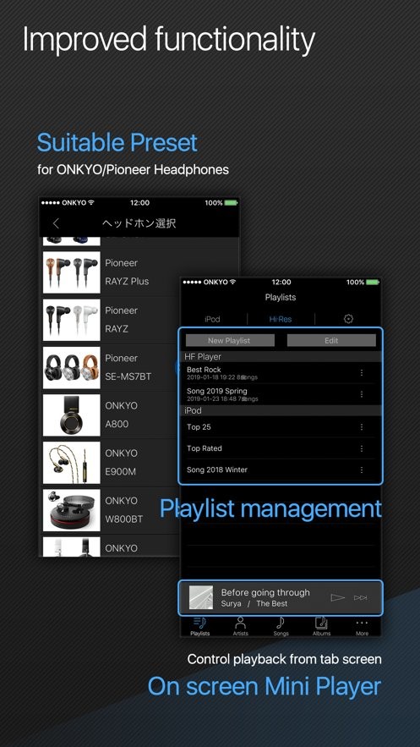Switch to Songs bottom tab
Screen dimensions: 420x747
pyautogui.click(x=281, y=626)
